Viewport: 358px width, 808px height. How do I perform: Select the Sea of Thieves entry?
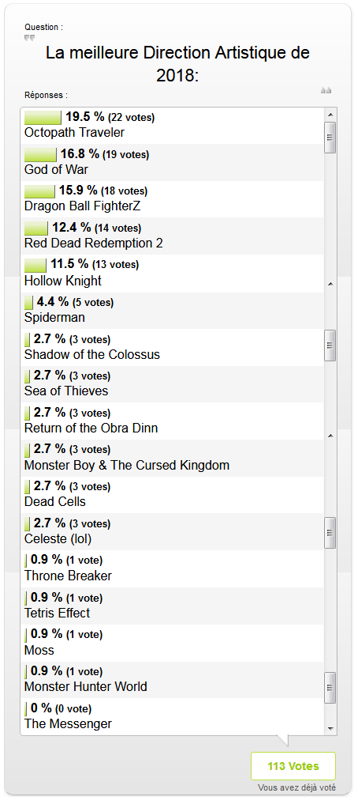pos(172,384)
